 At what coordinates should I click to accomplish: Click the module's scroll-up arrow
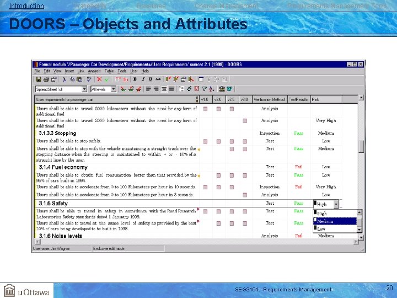(361, 98)
